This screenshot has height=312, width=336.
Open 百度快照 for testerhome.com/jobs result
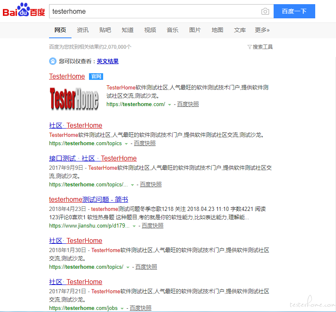pos(141,308)
